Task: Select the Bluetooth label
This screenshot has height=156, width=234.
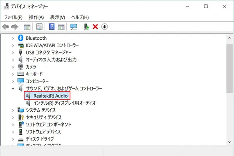Action: click(36, 38)
